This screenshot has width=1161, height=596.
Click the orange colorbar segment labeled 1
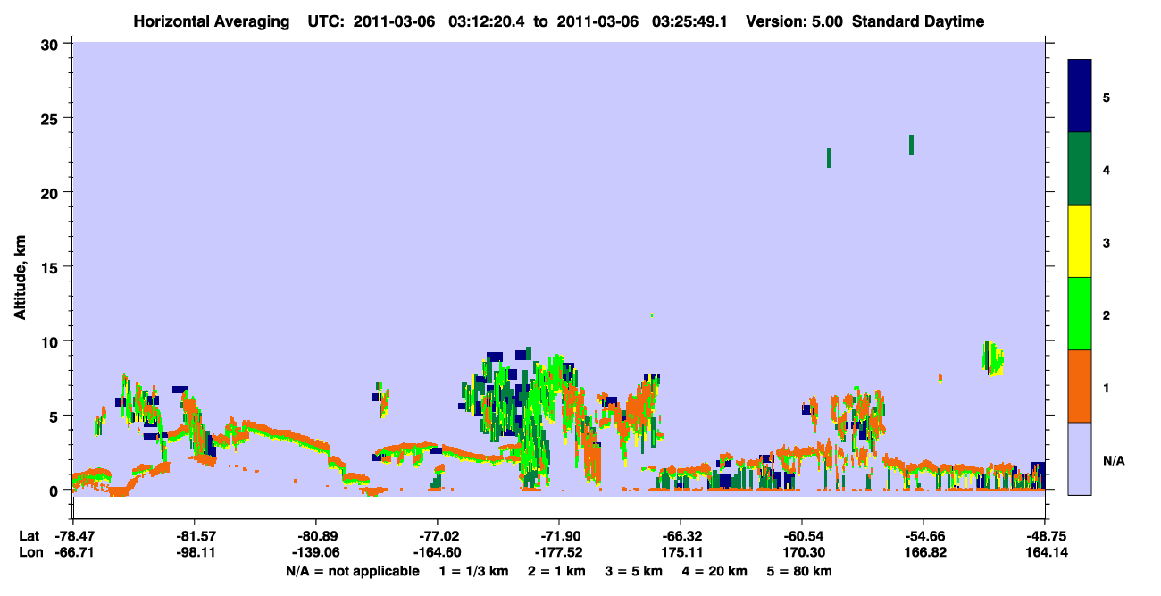coord(1080,386)
